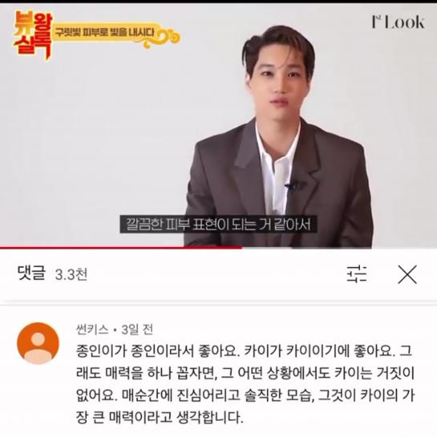Close the comments panel with X
The image size is (437, 437).
[407, 274]
